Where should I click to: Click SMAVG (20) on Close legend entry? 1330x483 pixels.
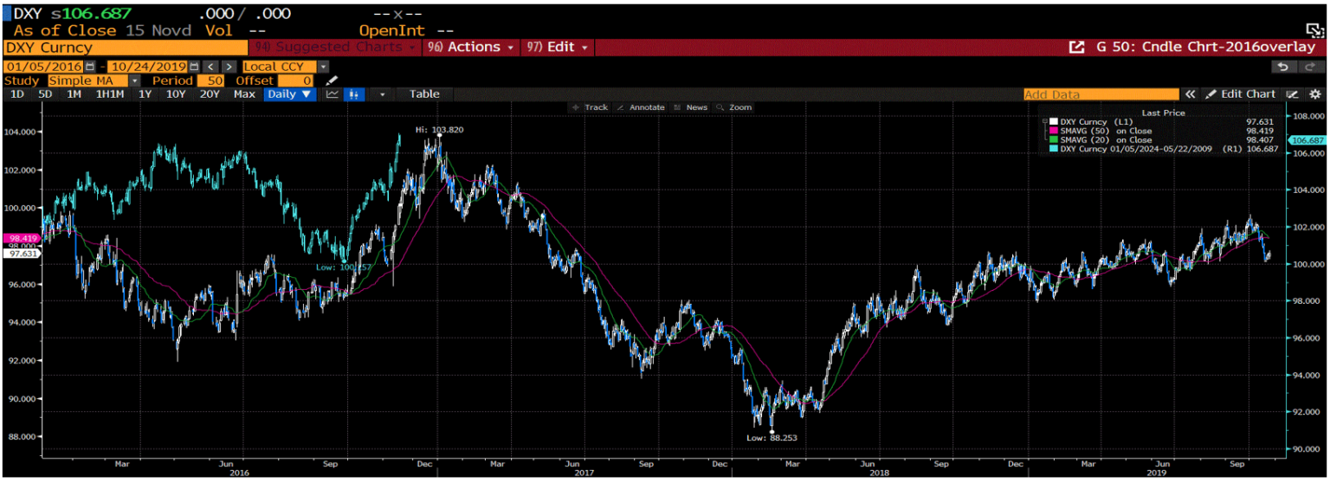point(1107,139)
